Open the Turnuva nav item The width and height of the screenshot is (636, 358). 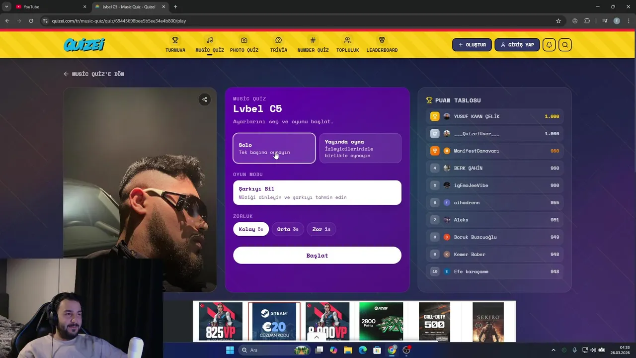pyautogui.click(x=175, y=44)
